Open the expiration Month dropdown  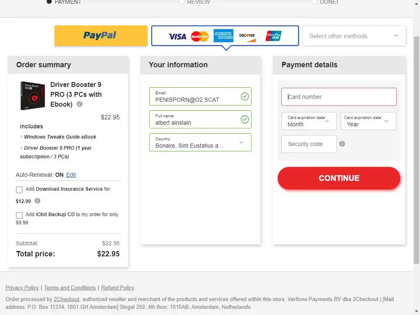309,121
